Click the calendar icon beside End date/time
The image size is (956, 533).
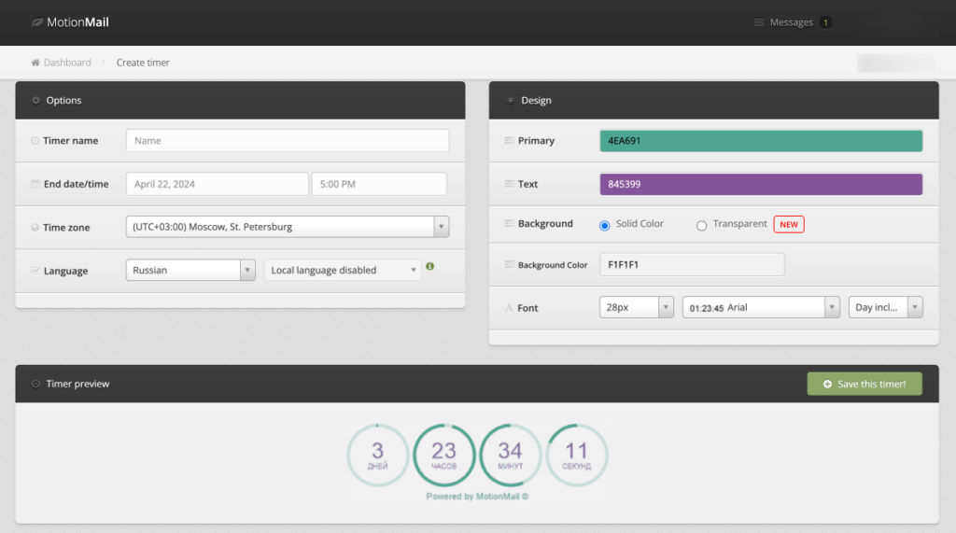pyautogui.click(x=35, y=184)
